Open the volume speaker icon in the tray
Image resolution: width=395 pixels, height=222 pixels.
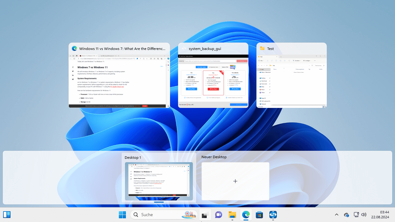364,215
